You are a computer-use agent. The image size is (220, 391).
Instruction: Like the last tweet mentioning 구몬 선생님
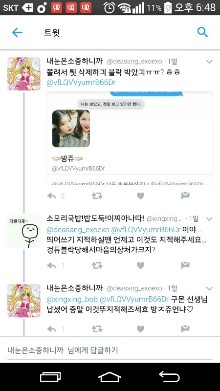pyautogui.click(x=140, y=329)
